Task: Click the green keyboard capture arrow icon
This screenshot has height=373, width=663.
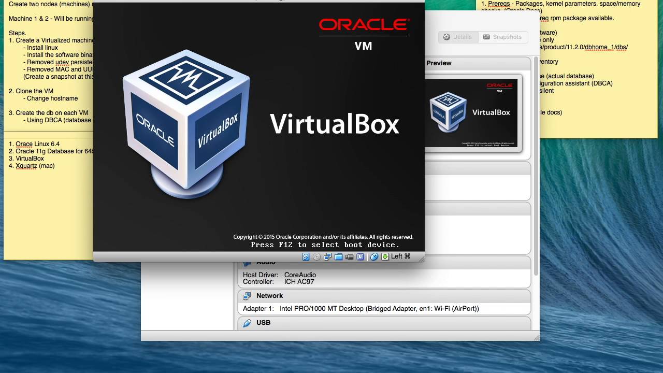Action: pyautogui.click(x=385, y=256)
